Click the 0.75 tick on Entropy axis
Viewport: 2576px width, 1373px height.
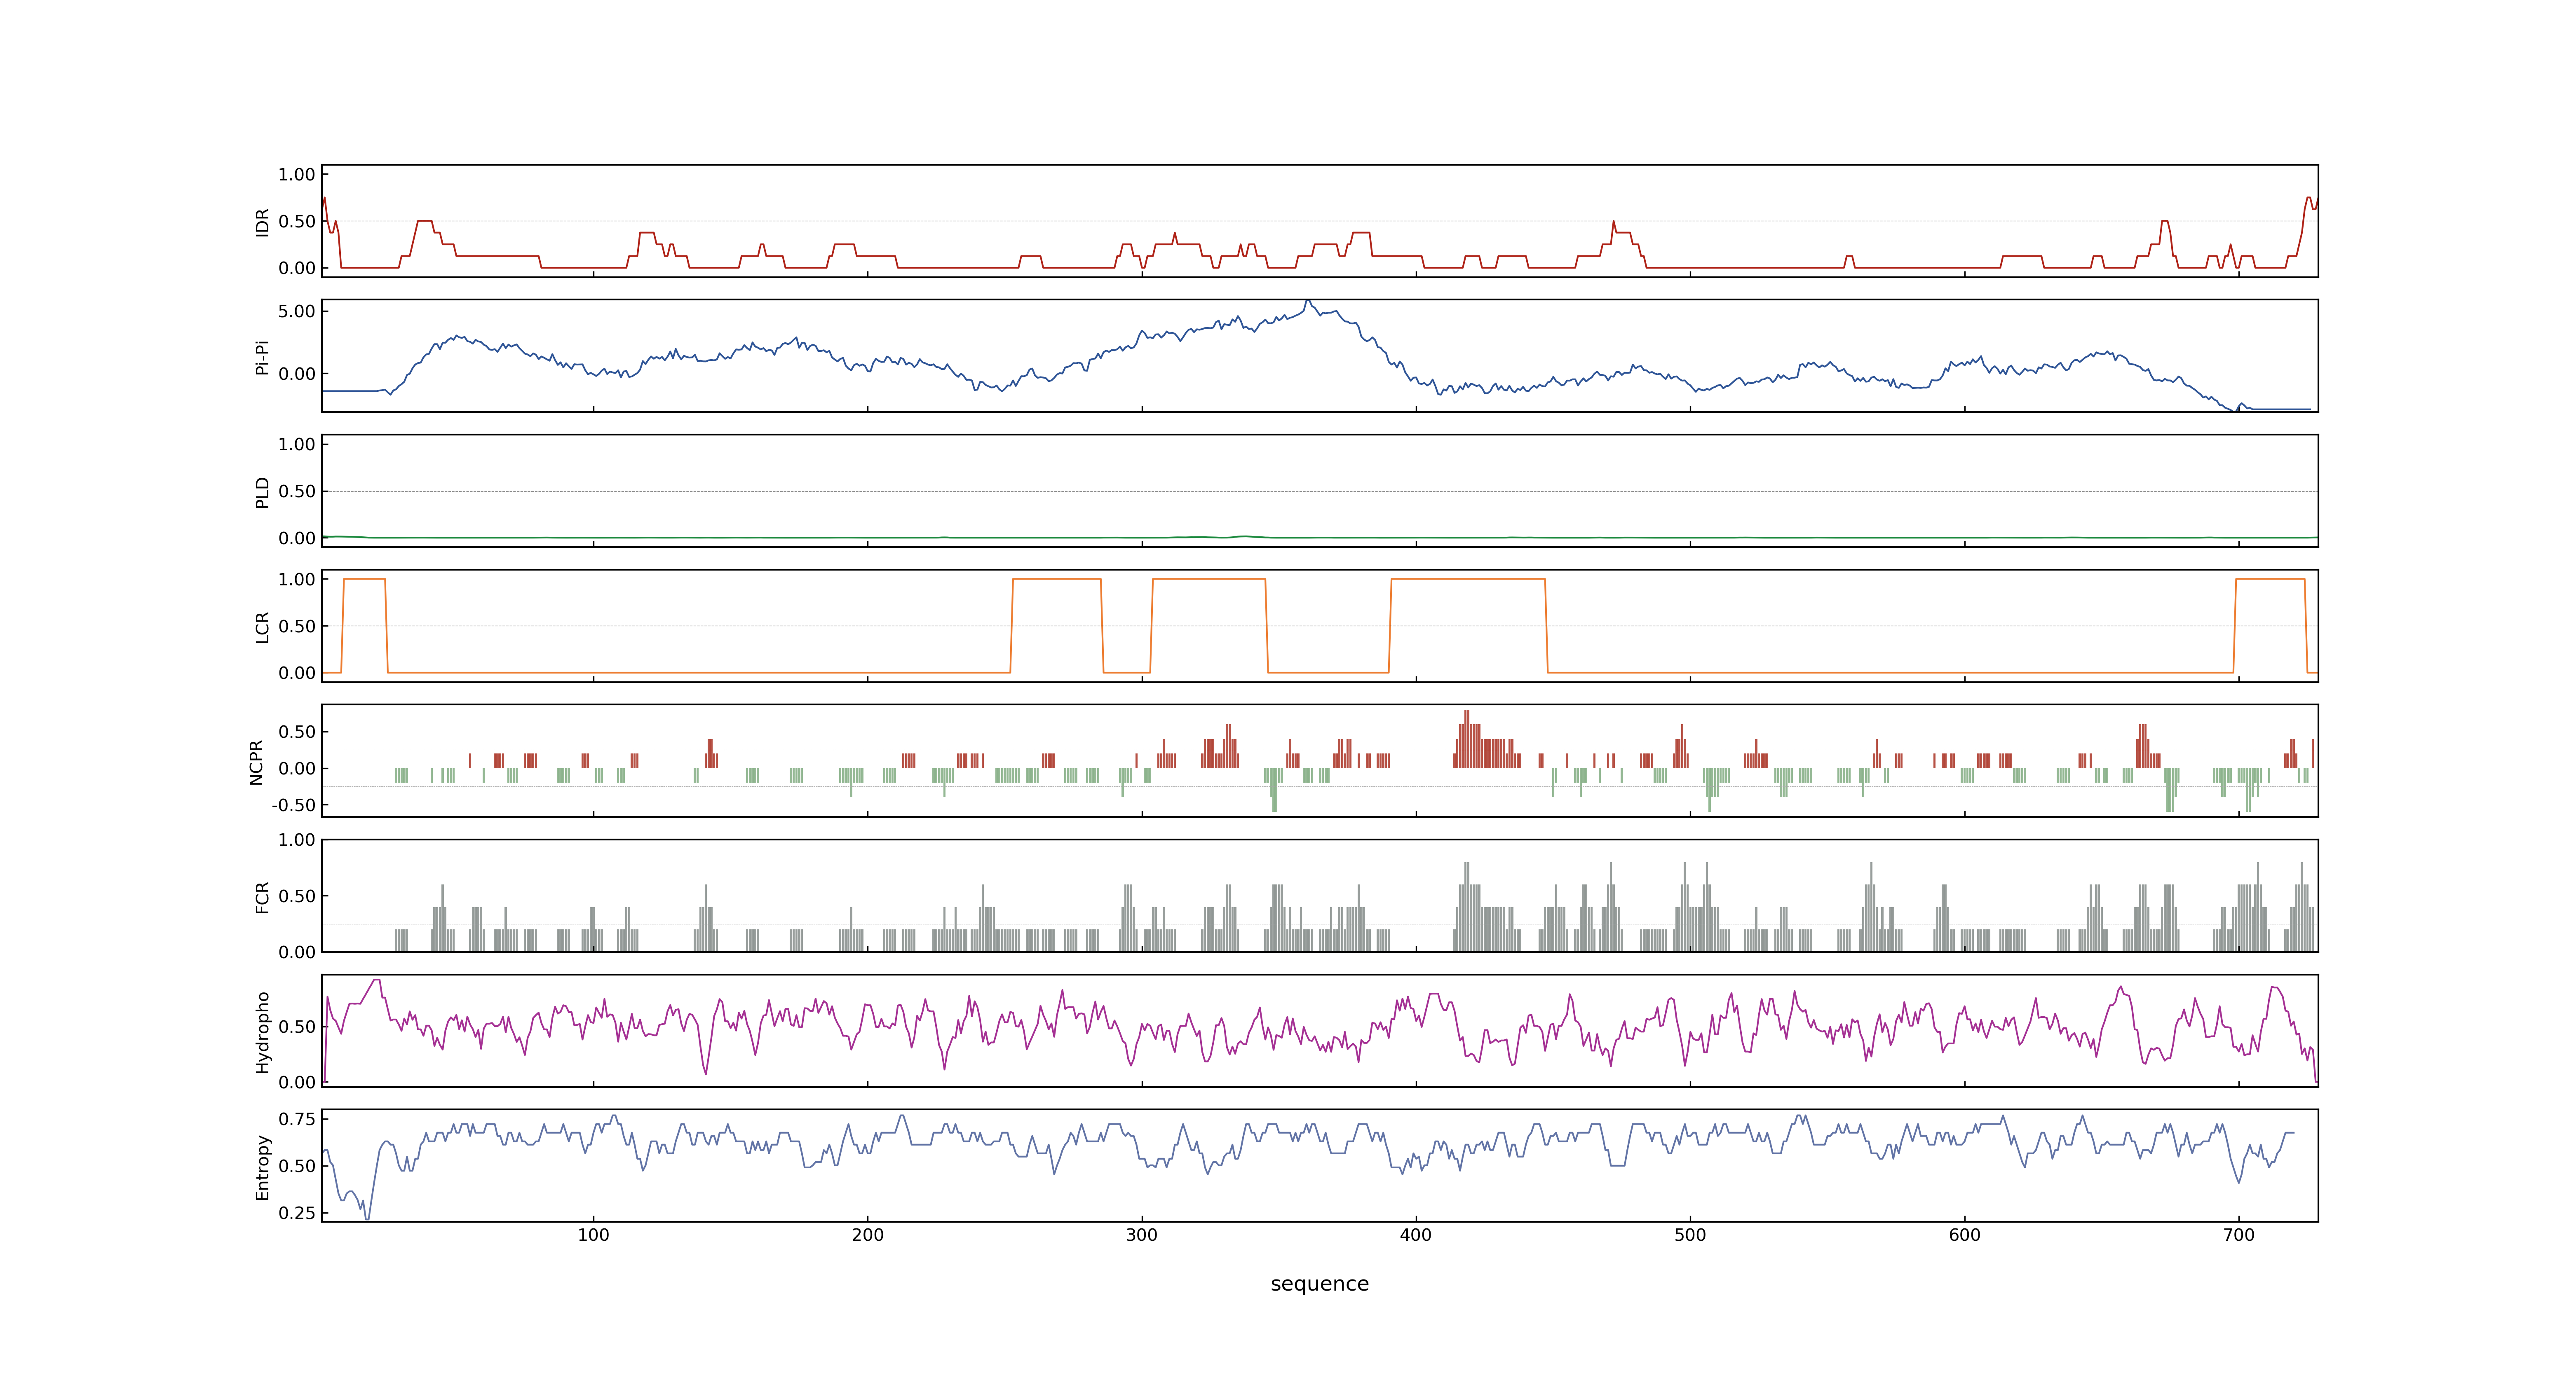point(297,1119)
